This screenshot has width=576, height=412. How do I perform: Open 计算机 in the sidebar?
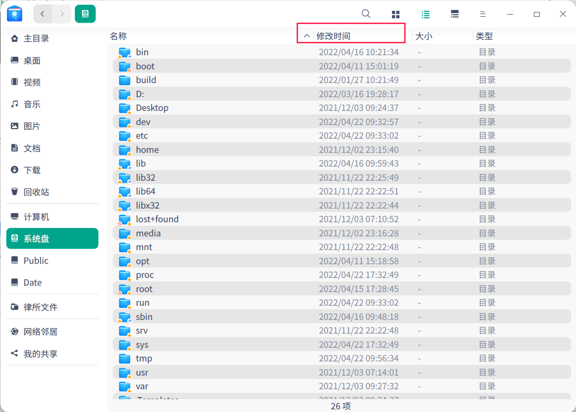coord(52,217)
